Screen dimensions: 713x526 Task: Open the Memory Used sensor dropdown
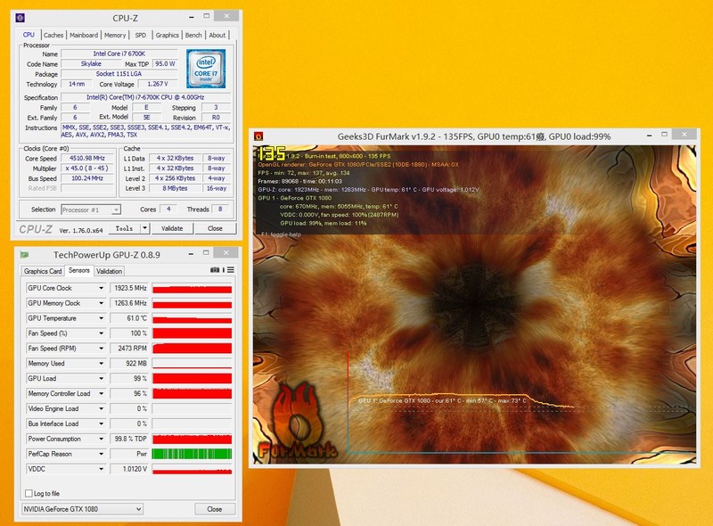point(101,363)
